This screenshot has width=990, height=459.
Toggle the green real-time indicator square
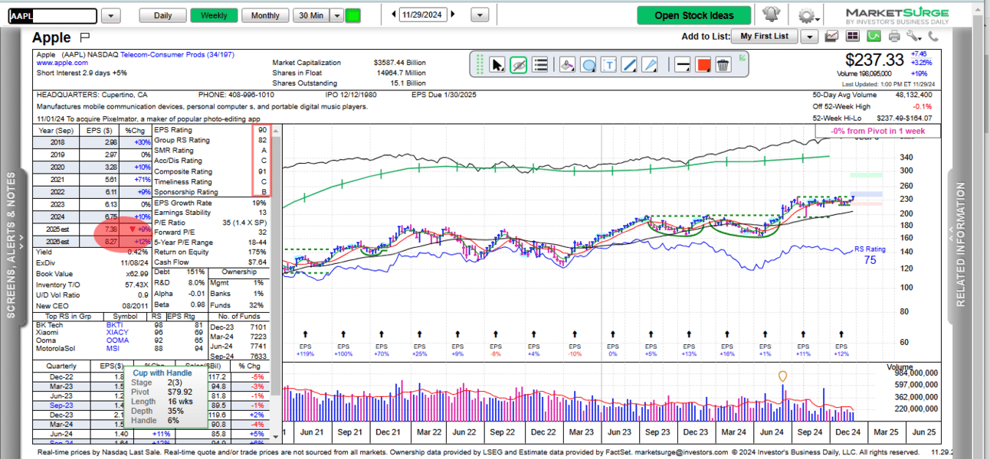tap(352, 15)
